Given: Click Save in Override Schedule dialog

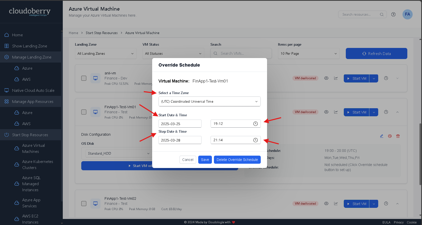Looking at the screenshot, I should (205, 160).
